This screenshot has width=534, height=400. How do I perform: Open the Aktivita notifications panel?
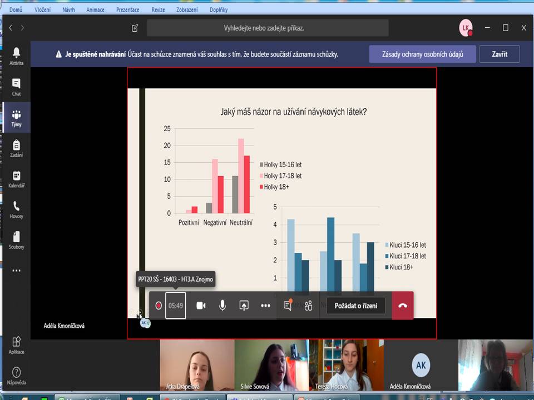16,56
